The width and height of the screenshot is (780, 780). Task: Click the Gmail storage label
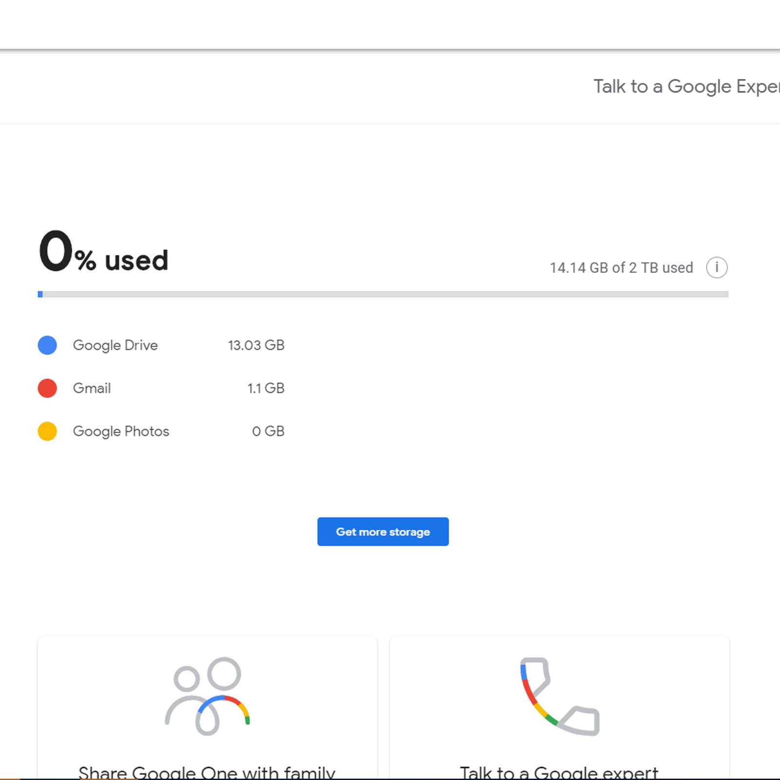pos(92,388)
